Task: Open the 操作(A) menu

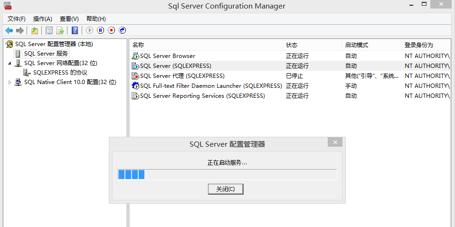Action: [43, 19]
